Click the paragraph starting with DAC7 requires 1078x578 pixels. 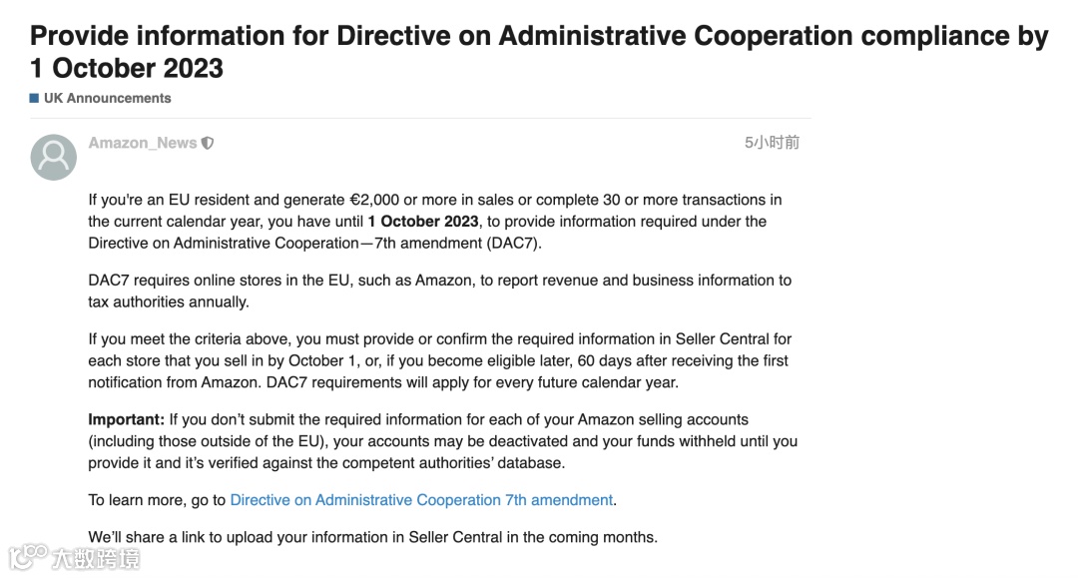pyautogui.click(x=440, y=291)
